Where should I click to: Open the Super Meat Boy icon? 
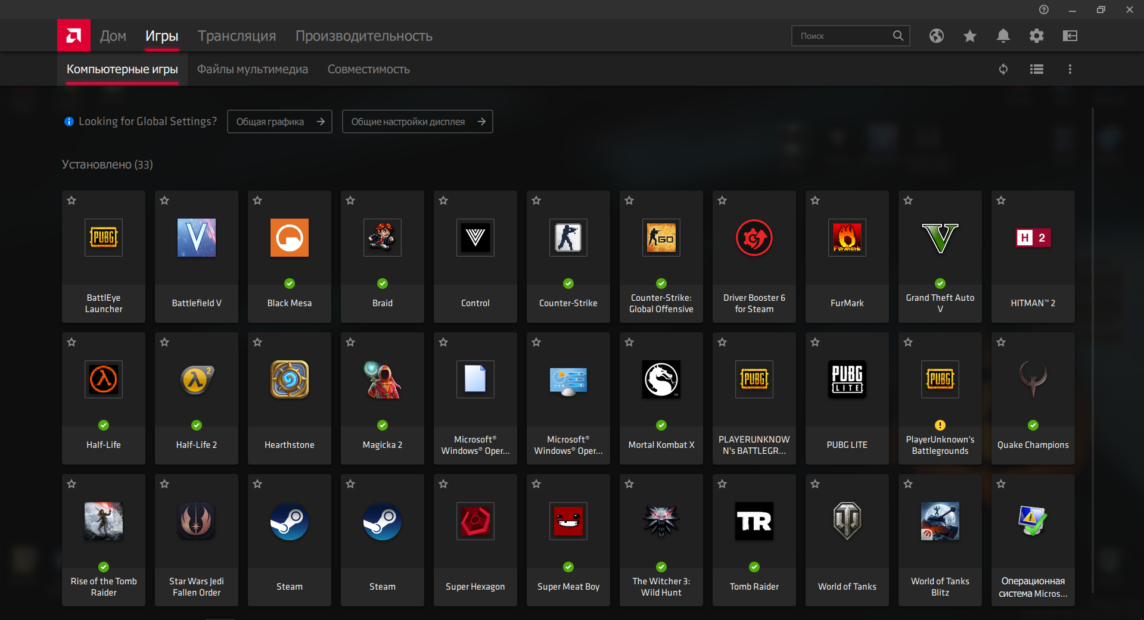pos(568,521)
